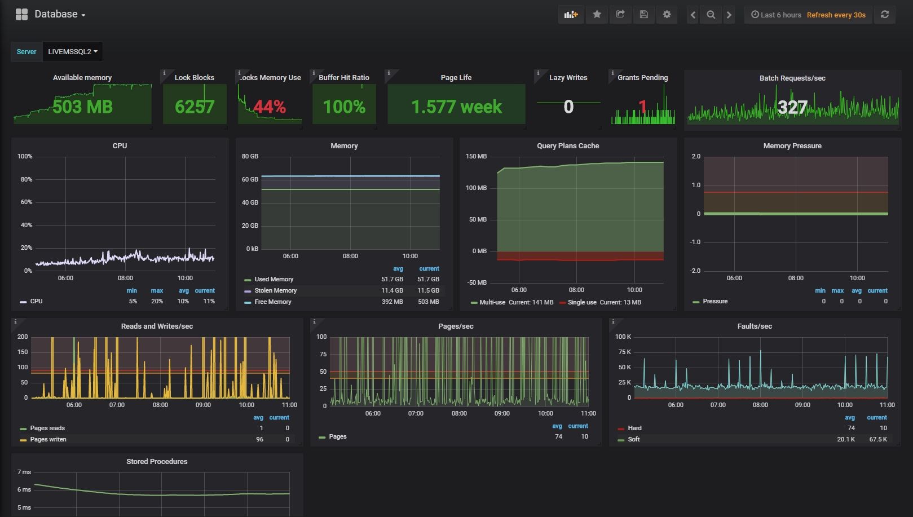The height and width of the screenshot is (517, 913).
Task: Toggle Used Memory series in legend
Action: 274,279
